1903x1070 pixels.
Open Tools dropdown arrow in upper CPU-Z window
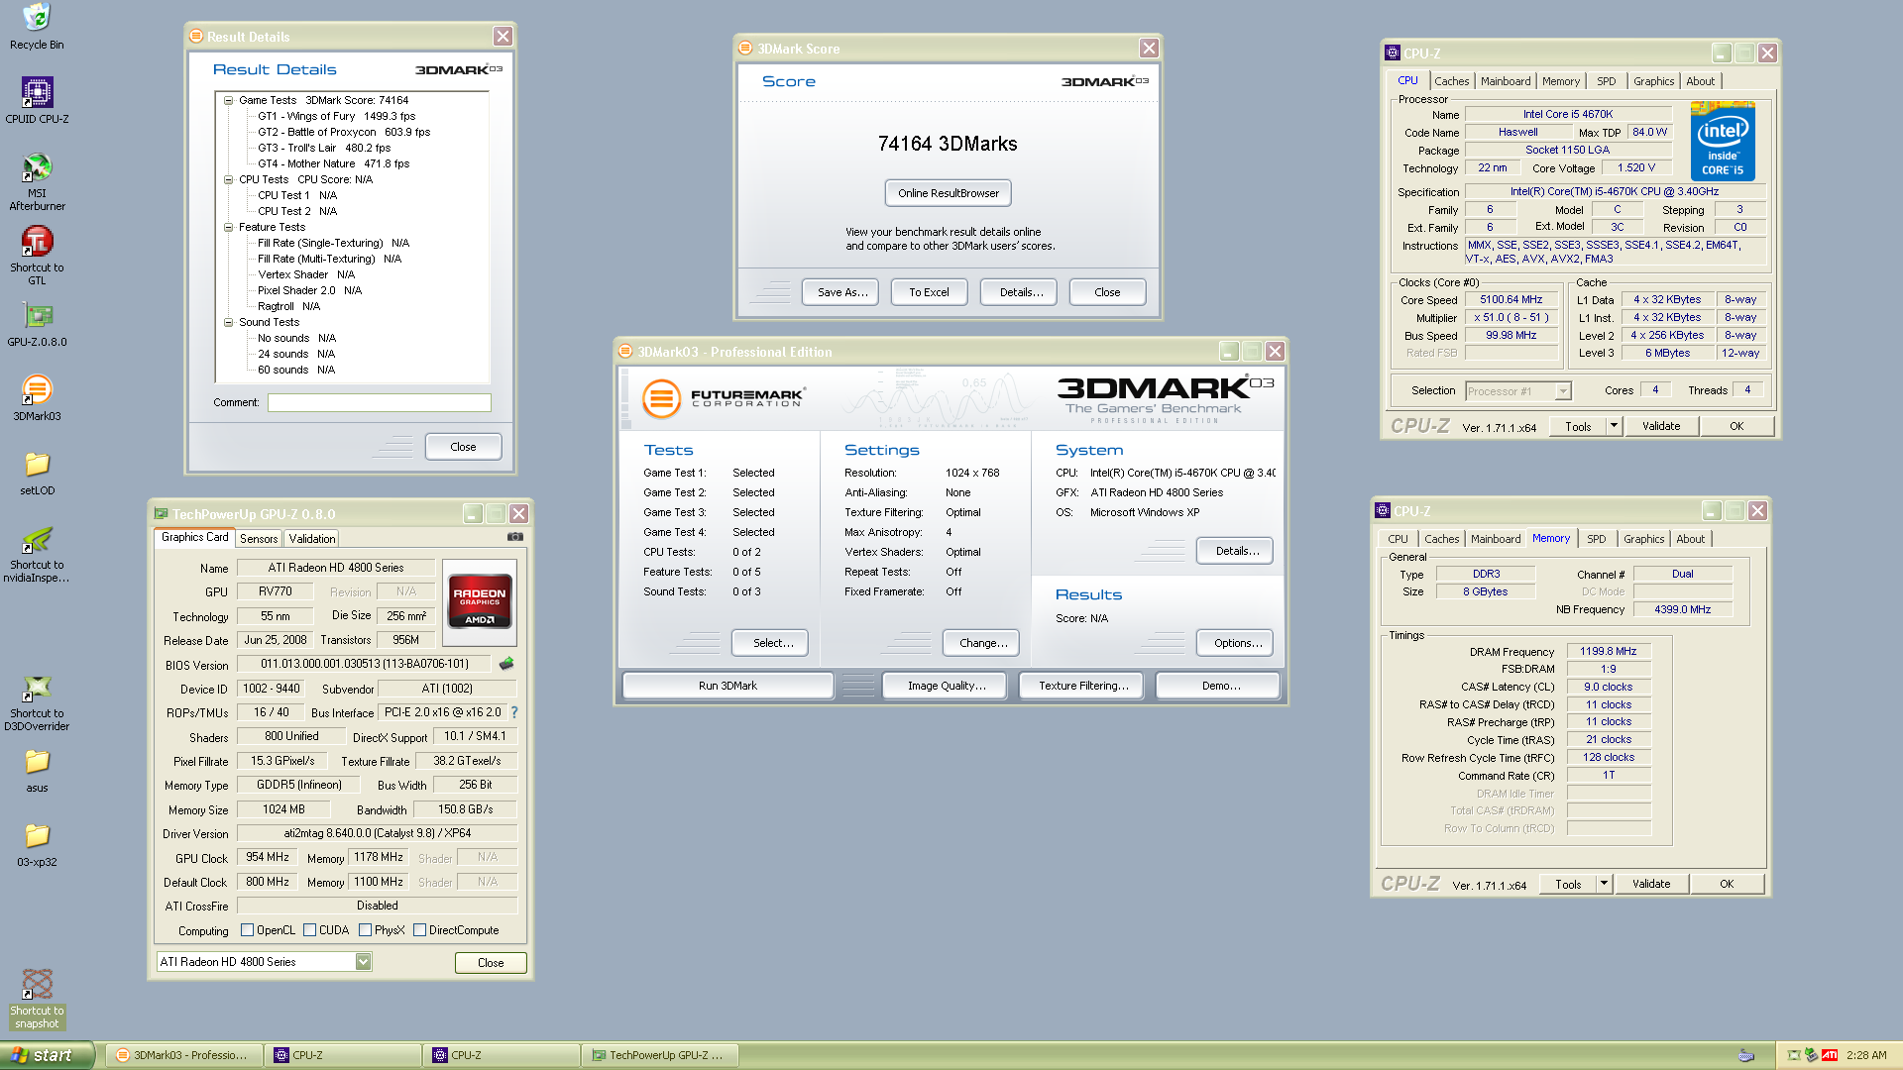click(x=1614, y=426)
